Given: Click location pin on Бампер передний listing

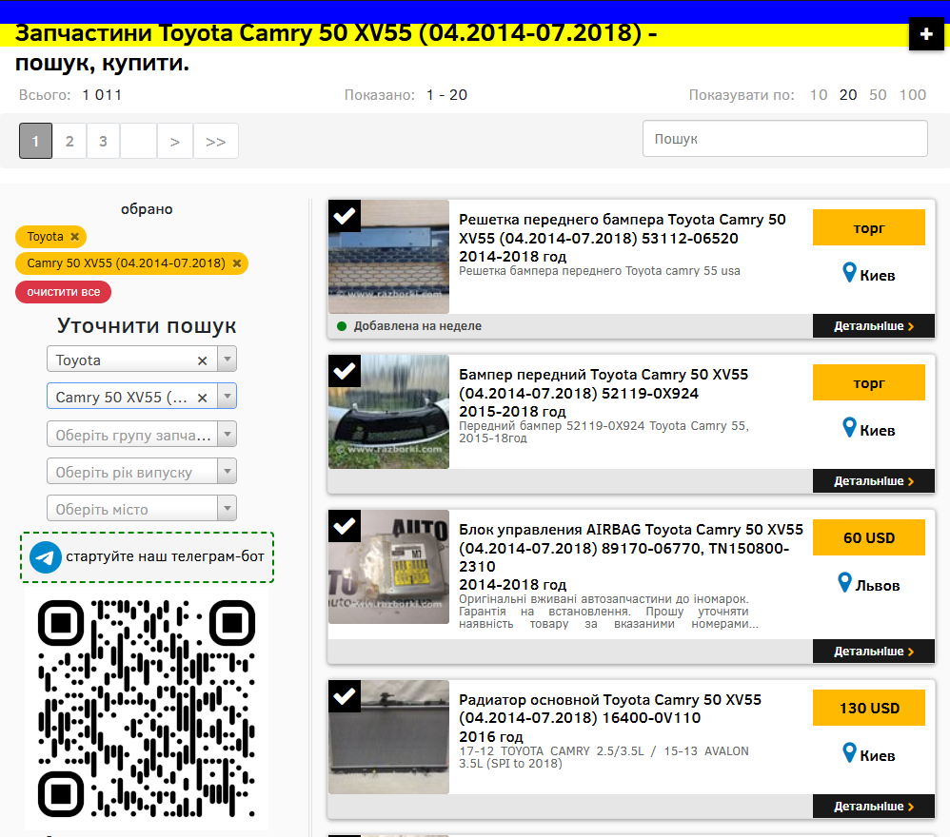Looking at the screenshot, I should click(x=849, y=427).
